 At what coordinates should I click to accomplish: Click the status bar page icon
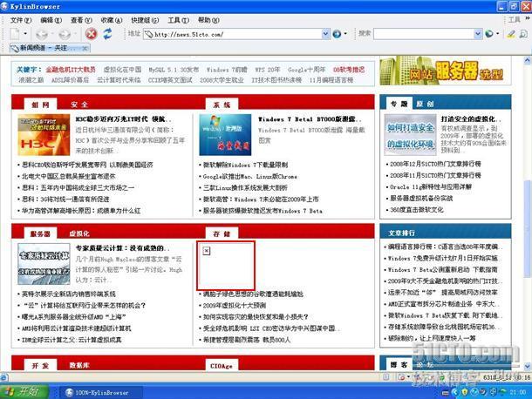(385, 376)
